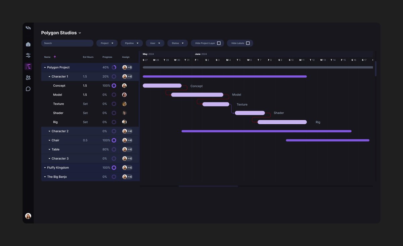Open the chat bubble sidebar icon
This screenshot has height=246, width=403.
coord(28,89)
